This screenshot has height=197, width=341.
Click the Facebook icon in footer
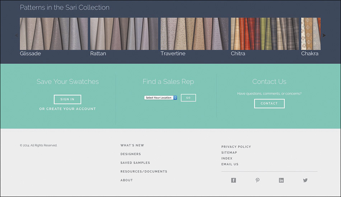233,180
